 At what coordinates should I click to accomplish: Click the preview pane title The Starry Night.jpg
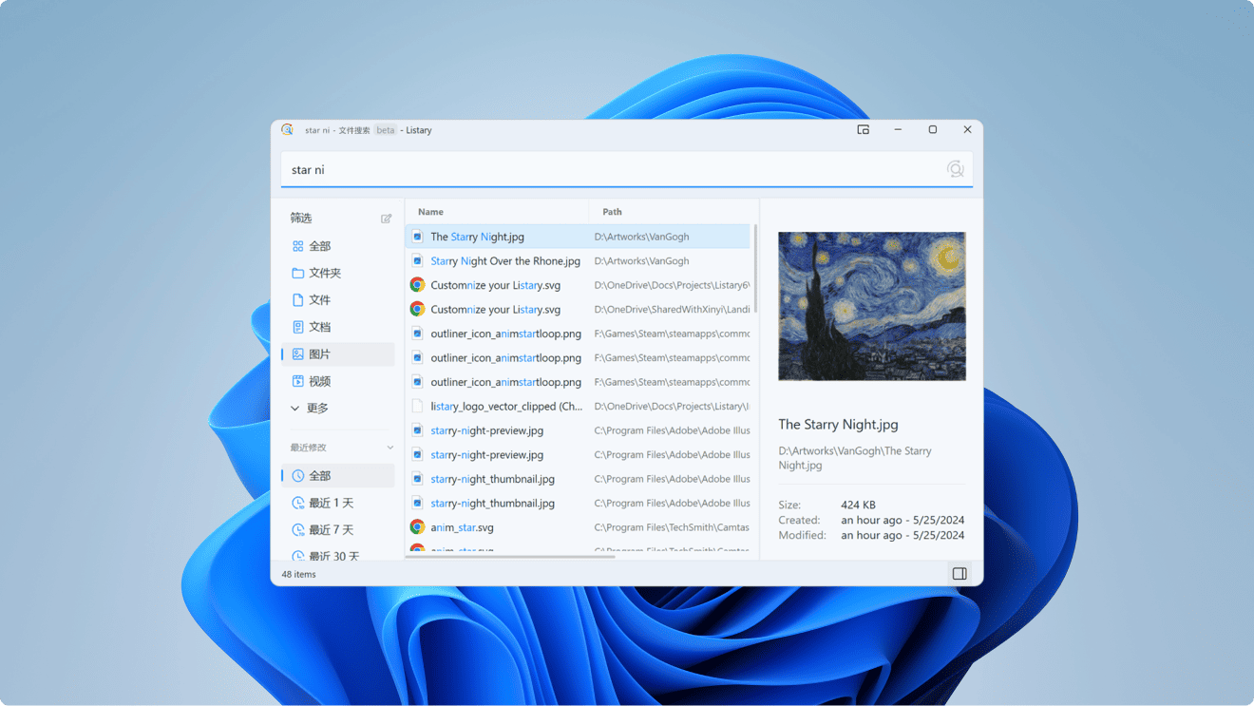pos(838,425)
